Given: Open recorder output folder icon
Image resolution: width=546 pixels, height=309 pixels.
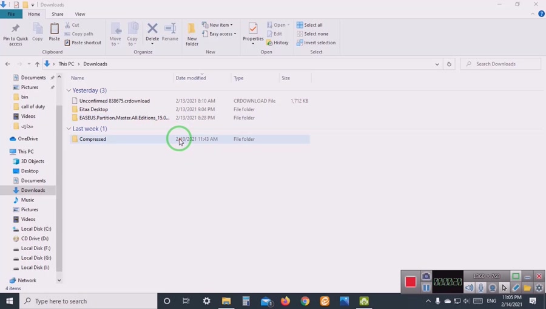Looking at the screenshot, I should click(x=527, y=288).
